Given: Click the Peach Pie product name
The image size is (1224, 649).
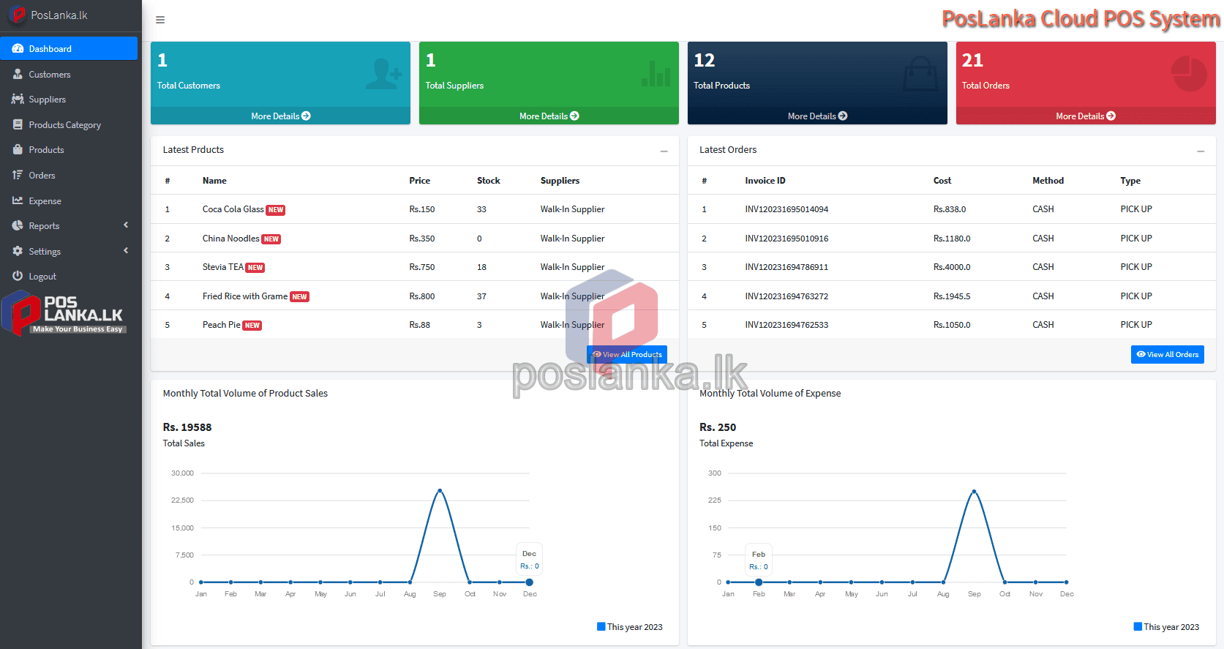Looking at the screenshot, I should pyautogui.click(x=221, y=325).
